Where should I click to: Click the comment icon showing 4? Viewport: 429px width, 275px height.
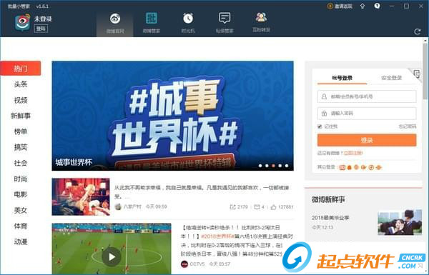257,207
